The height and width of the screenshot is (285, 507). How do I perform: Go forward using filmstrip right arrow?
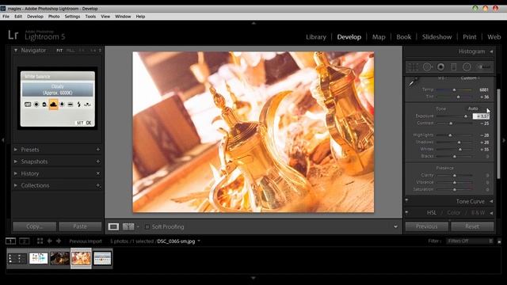(59, 241)
